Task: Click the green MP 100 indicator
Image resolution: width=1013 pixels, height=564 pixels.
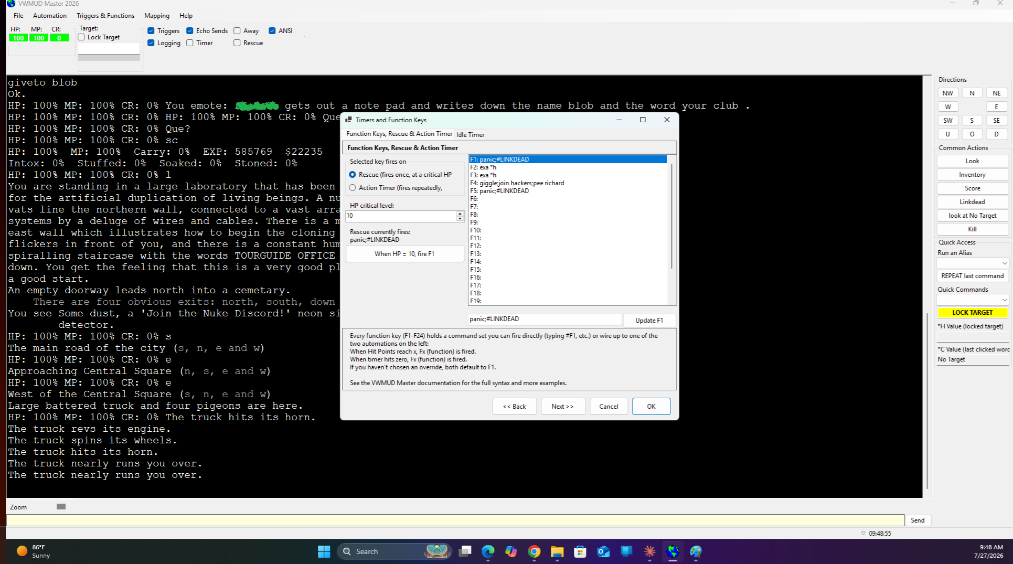Action: [x=39, y=38]
